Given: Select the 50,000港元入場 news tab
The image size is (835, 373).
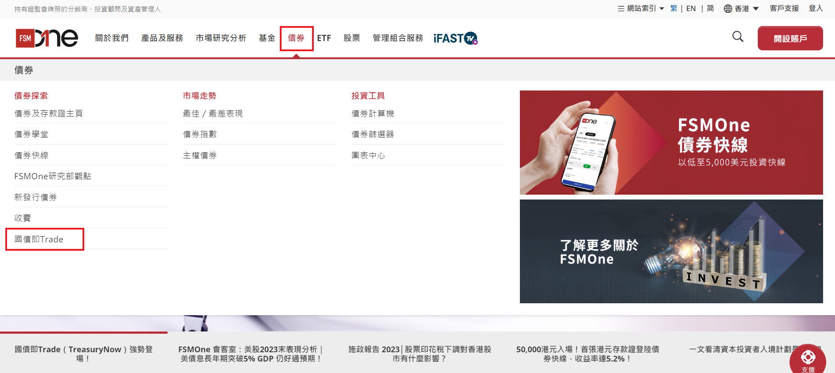Looking at the screenshot, I should 588,354.
